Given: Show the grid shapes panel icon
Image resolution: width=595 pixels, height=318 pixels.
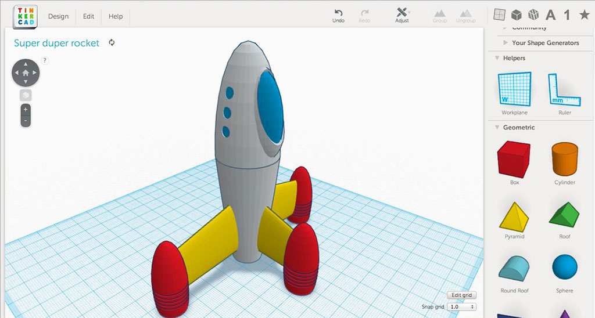Looking at the screenshot, I should 499,15.
